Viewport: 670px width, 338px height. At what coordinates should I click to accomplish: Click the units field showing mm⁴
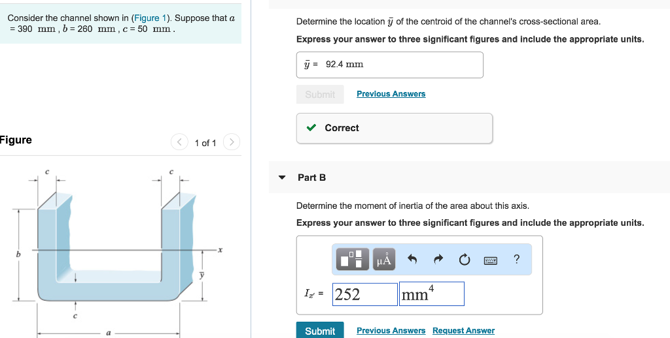(x=432, y=294)
